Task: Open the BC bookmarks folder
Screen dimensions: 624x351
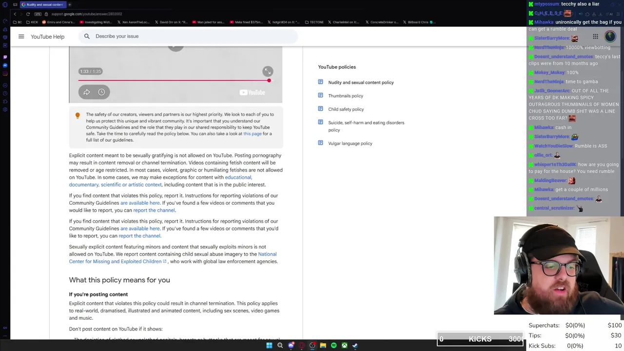Action: tap(18, 22)
